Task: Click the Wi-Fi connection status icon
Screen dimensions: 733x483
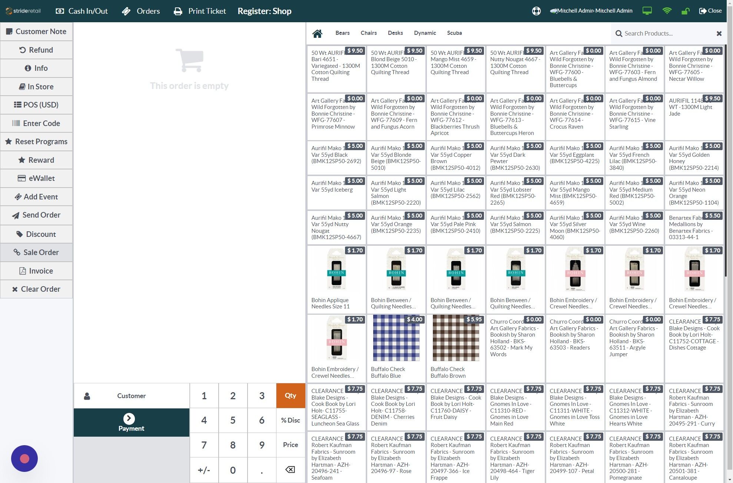Action: pyautogui.click(x=667, y=11)
